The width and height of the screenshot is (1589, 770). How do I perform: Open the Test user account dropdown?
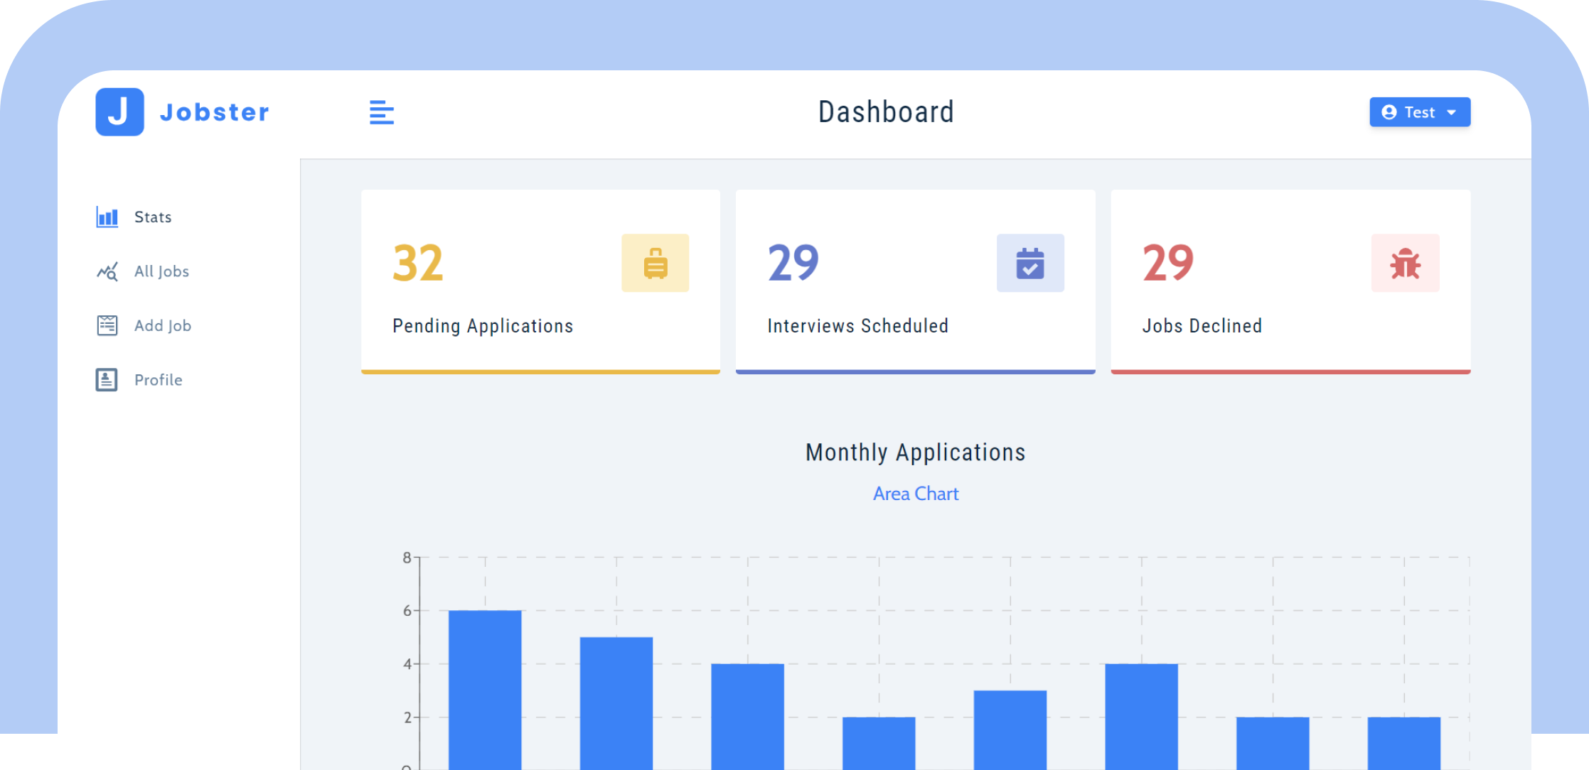pyautogui.click(x=1417, y=112)
